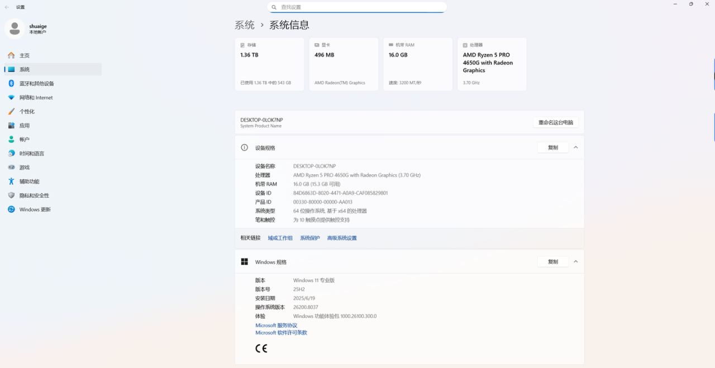Screen dimensions: 715x368
Task: Click the gamepad icon for 游戏
Action: click(11, 168)
